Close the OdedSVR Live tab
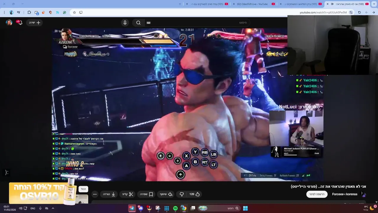The height and width of the screenshot is (213, 378). pos(234,4)
